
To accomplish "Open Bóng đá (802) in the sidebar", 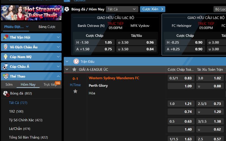I will tap(21, 93).
